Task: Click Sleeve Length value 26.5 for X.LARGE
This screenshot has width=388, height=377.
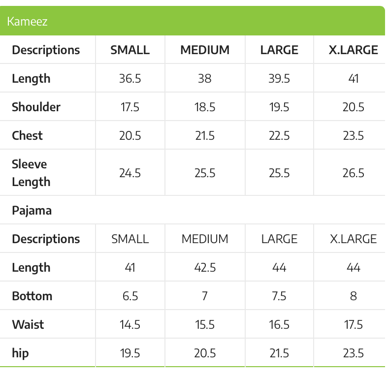Action: tap(353, 173)
